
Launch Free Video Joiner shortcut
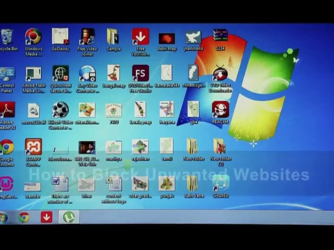(87, 36)
